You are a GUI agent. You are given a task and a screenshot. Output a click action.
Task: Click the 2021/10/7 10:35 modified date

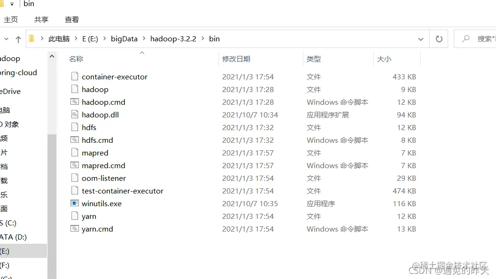coord(250,203)
